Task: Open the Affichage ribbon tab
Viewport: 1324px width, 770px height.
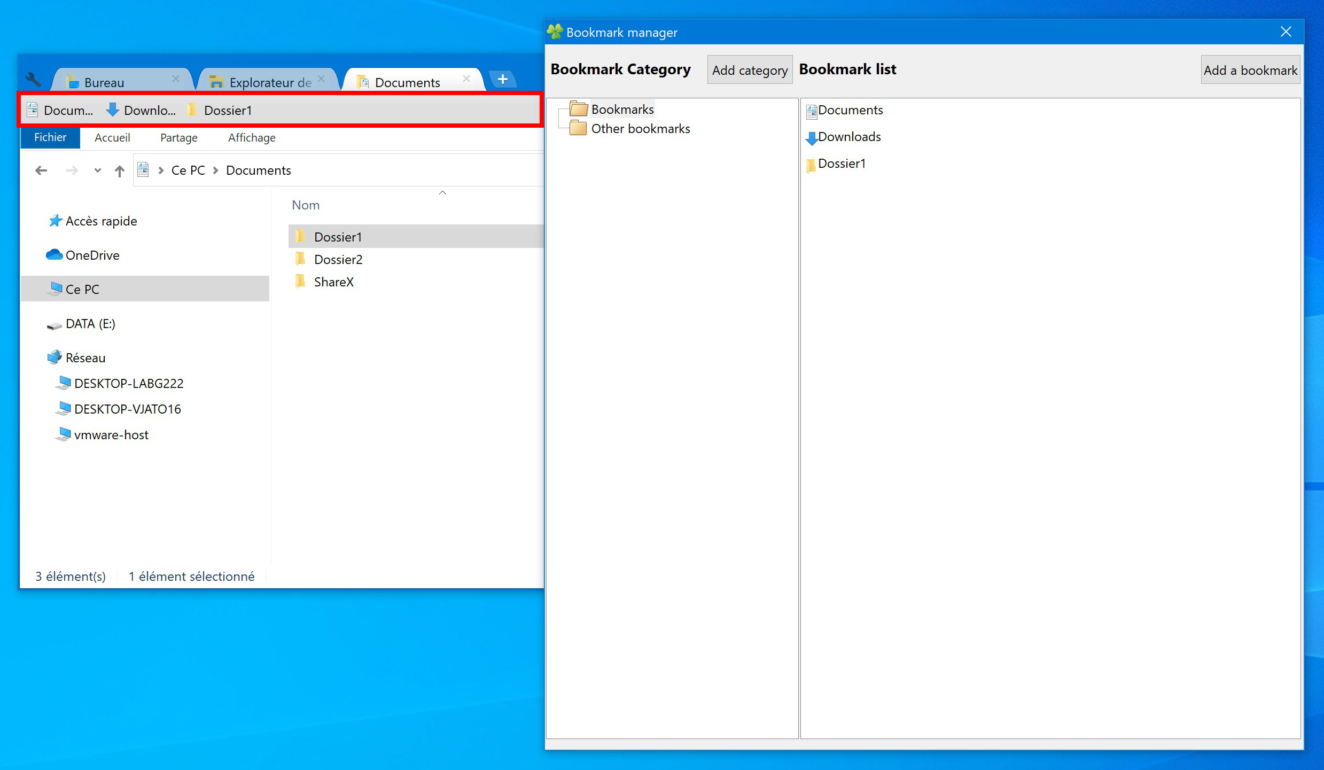Action: coord(252,137)
